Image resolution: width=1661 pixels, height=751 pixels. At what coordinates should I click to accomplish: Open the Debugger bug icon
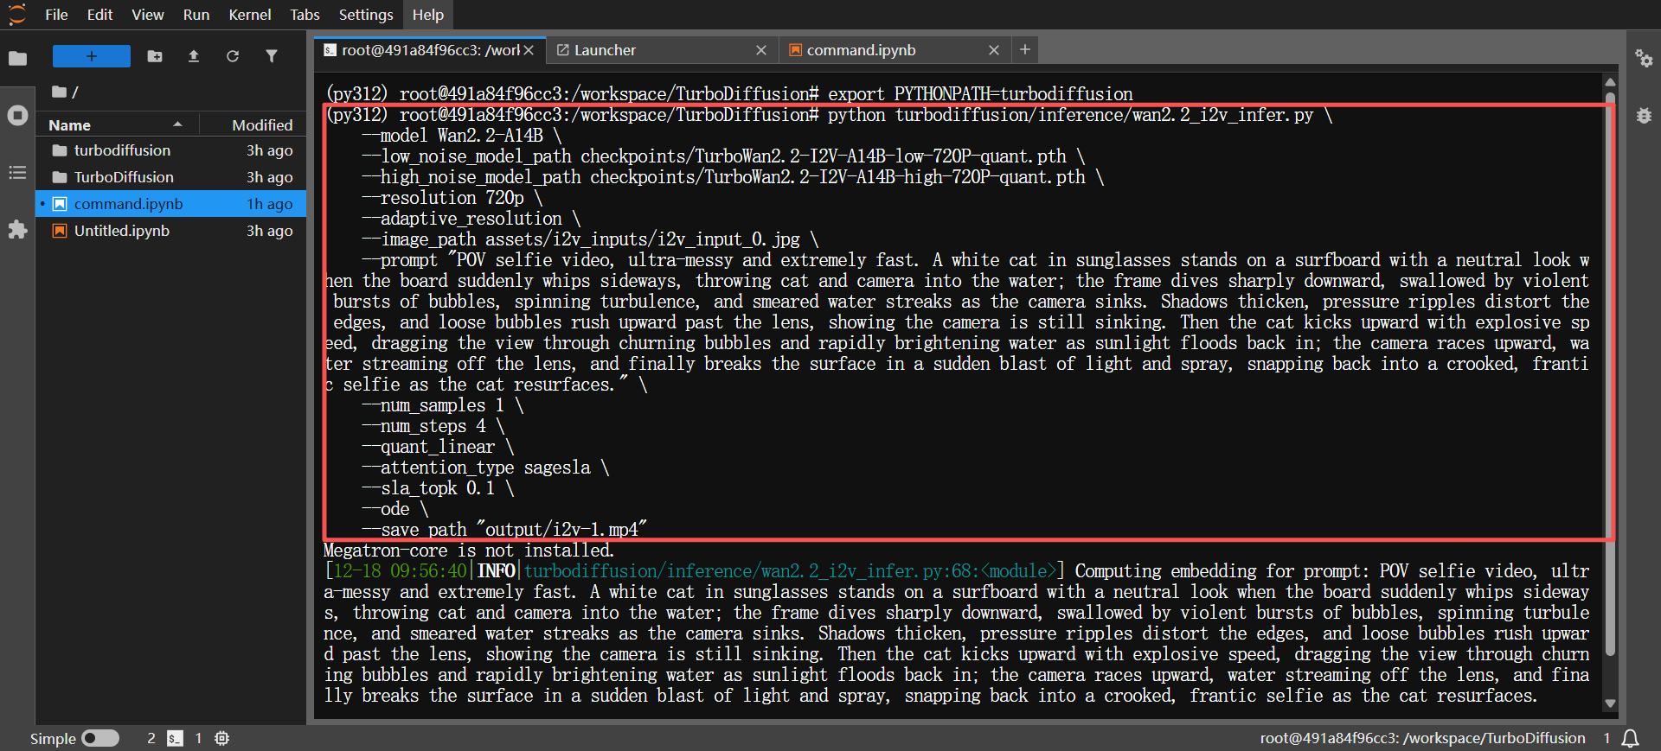pyautogui.click(x=1644, y=116)
